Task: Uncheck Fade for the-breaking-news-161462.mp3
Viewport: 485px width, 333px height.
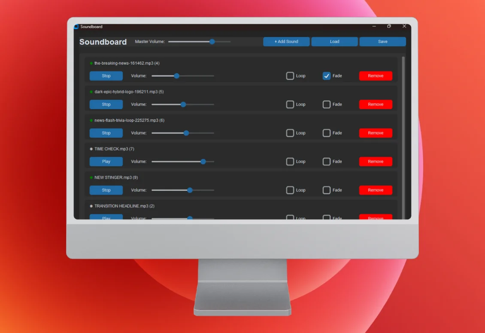Action: tap(326, 76)
